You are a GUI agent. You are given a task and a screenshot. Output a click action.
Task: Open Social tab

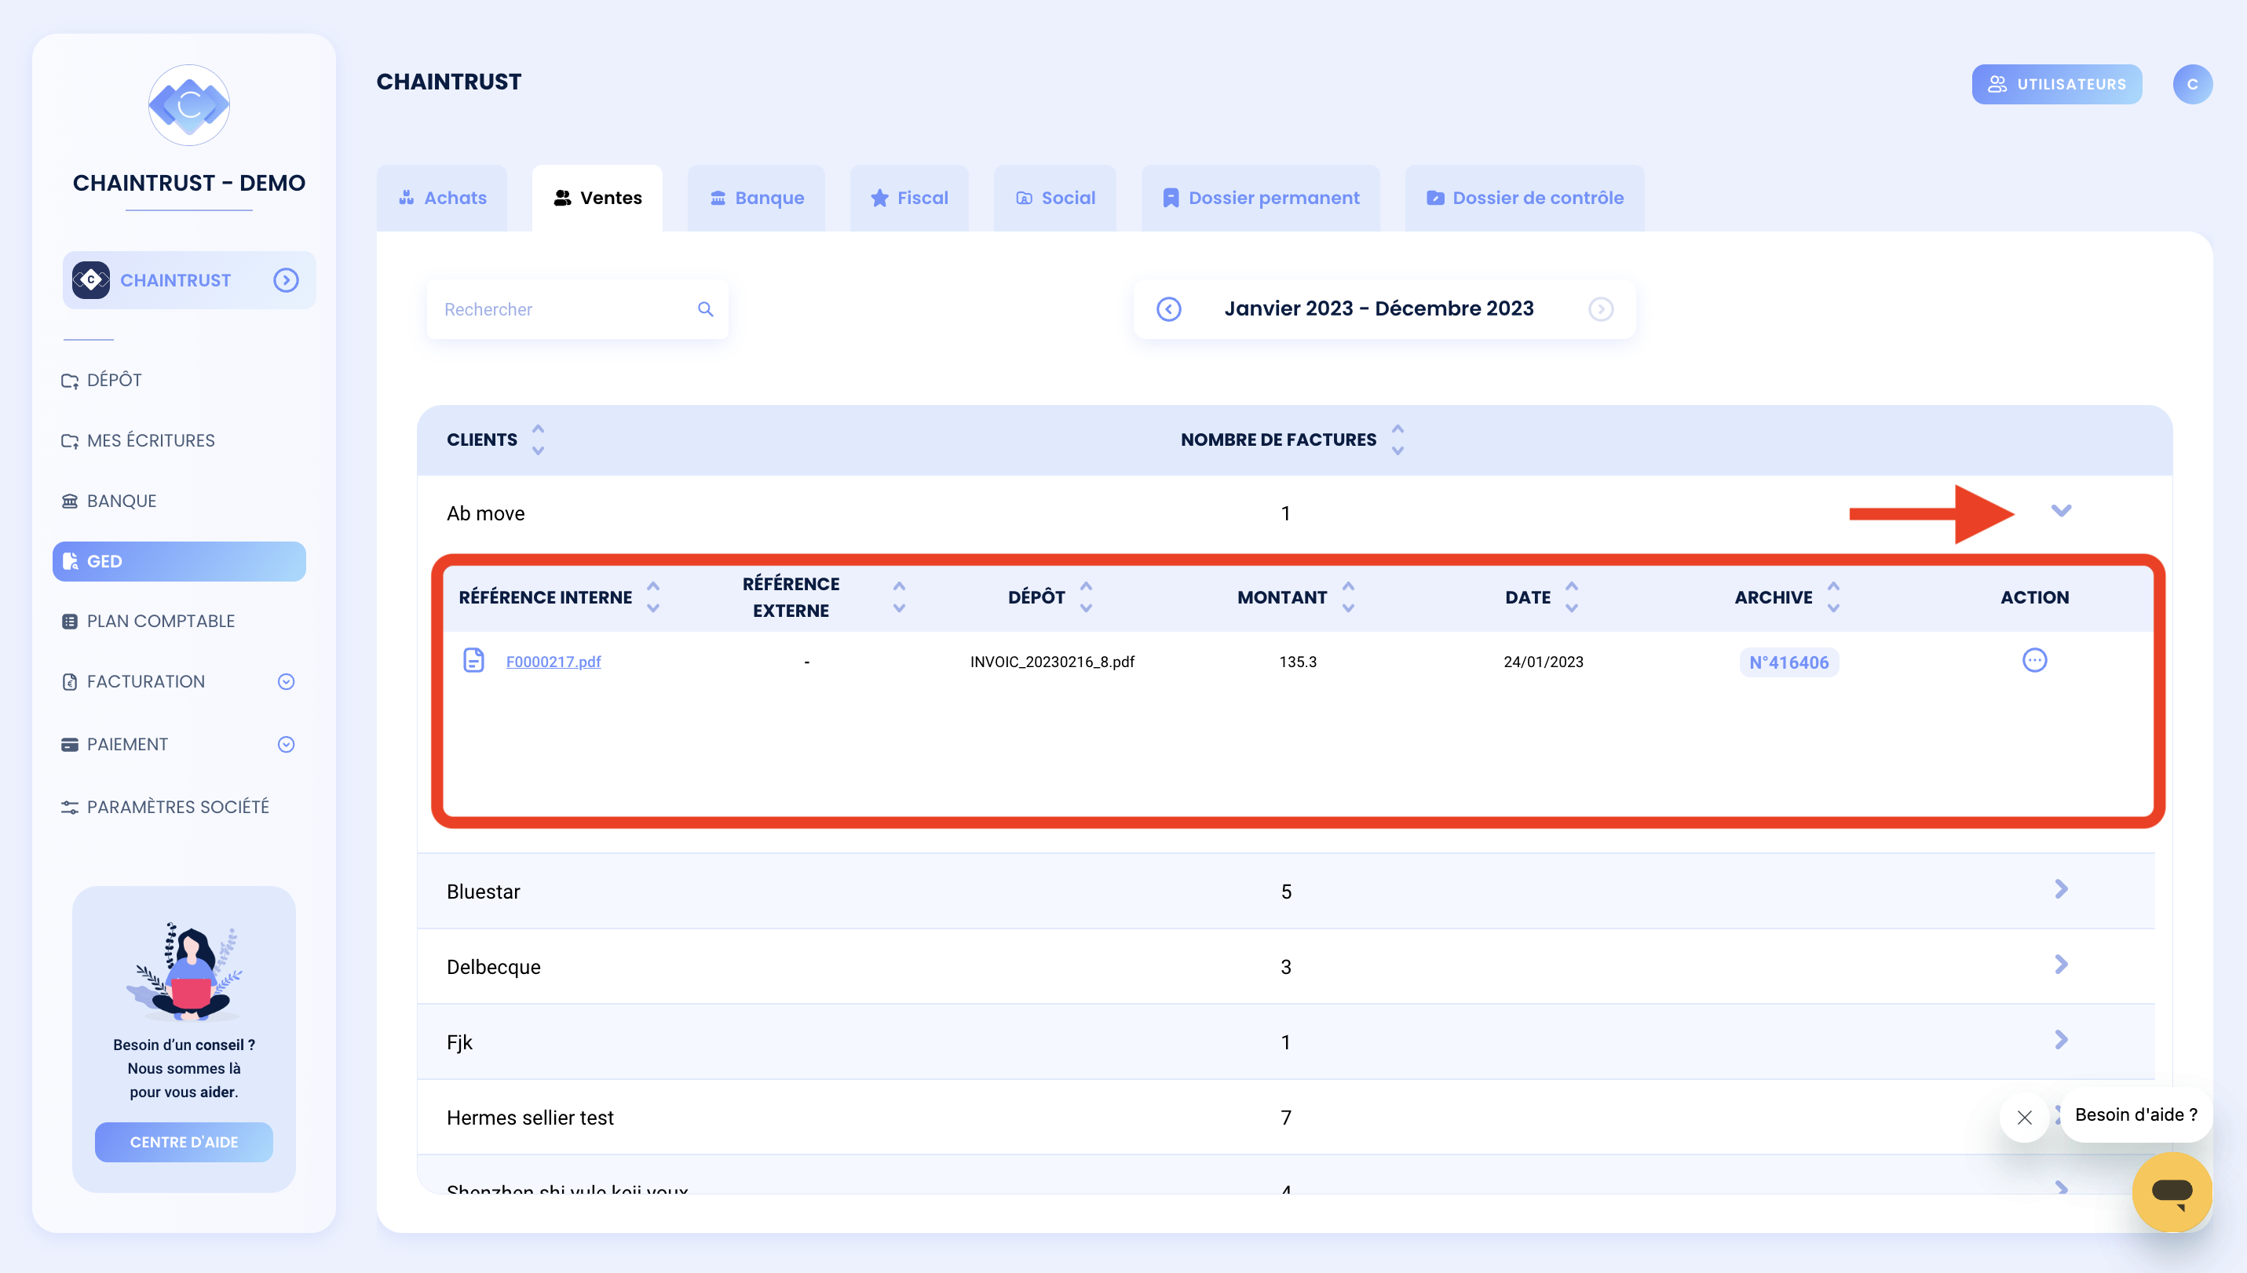pyautogui.click(x=1055, y=198)
